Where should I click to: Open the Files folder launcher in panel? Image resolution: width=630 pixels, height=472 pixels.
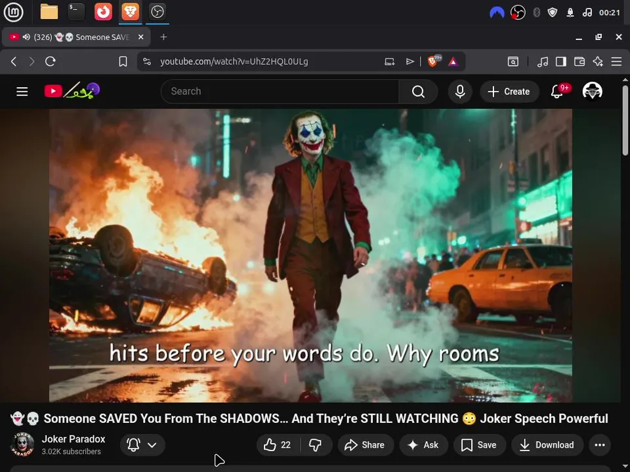[49, 12]
